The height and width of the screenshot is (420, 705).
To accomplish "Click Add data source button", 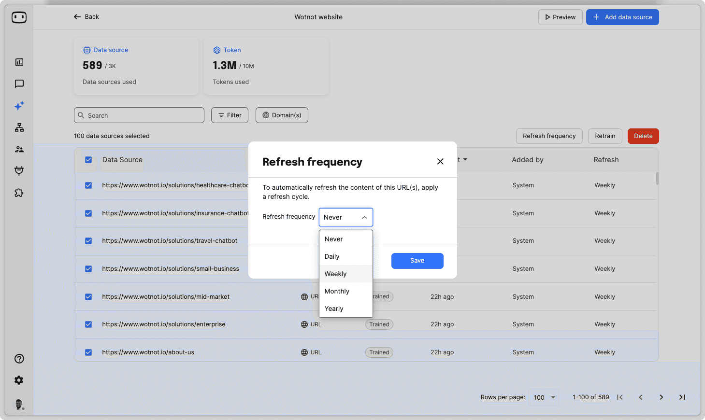I will pos(622,17).
